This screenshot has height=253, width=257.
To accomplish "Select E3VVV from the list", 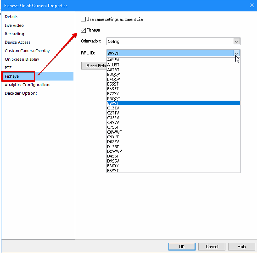I will 173,166.
